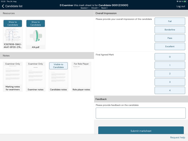Open the A1A.pdf filter thumbnail

(x=36, y=36)
